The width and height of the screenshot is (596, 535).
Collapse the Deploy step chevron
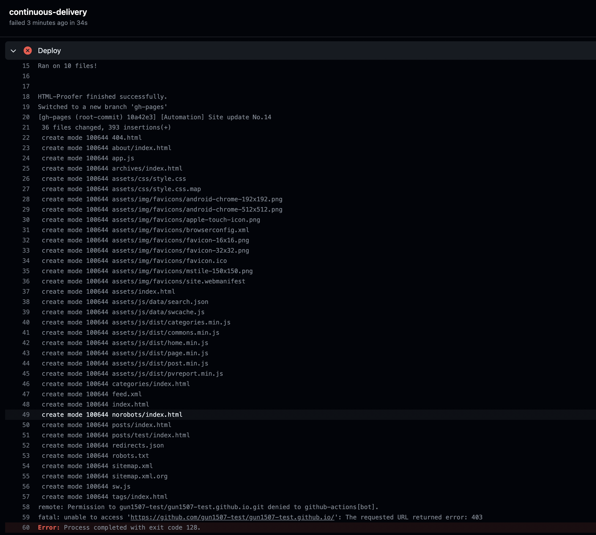13,51
